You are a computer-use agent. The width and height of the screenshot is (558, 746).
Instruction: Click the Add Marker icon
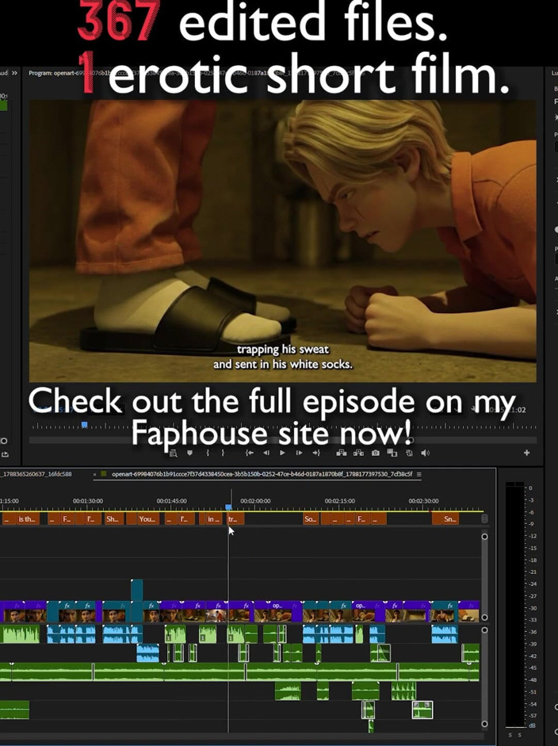click(x=189, y=453)
